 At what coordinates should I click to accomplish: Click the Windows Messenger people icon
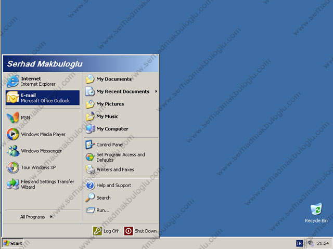pos(12,151)
